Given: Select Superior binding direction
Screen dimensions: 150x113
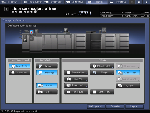Looking at the screenshot, I should pyautogui.click(x=20, y=73).
